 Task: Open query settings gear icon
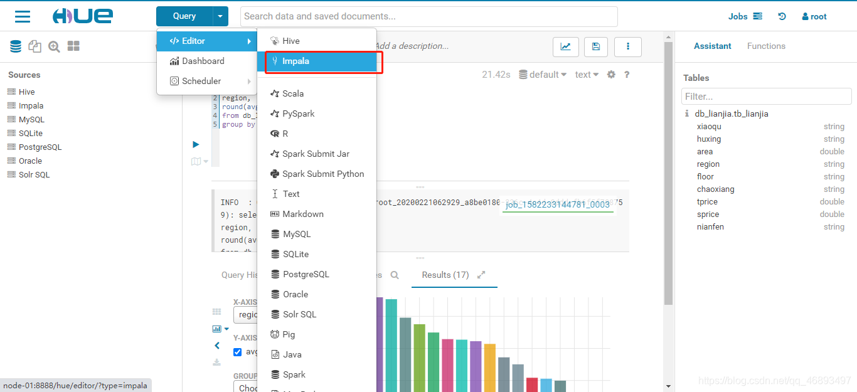click(611, 75)
